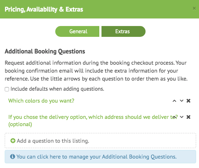
Task: Select the Extras tab
Action: pos(124,31)
